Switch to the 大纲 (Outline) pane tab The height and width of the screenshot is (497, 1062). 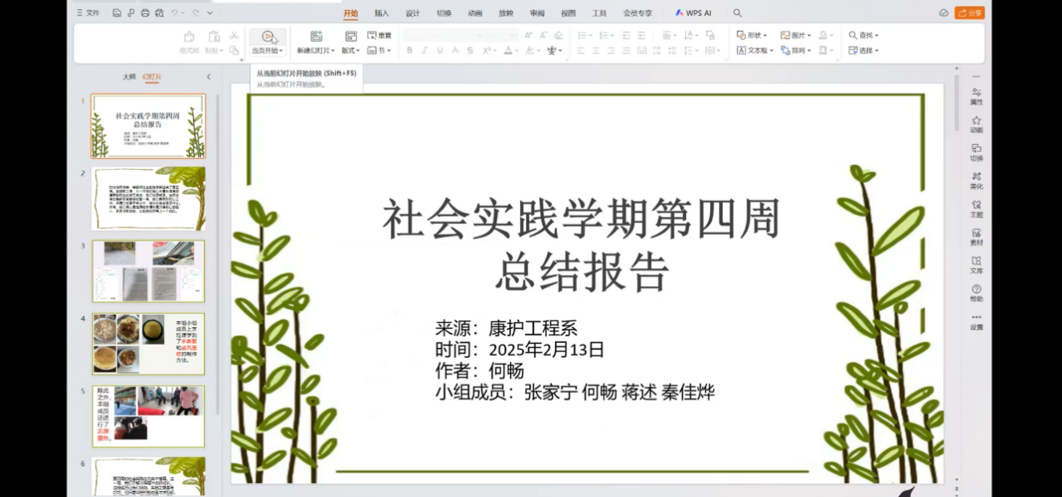click(129, 77)
